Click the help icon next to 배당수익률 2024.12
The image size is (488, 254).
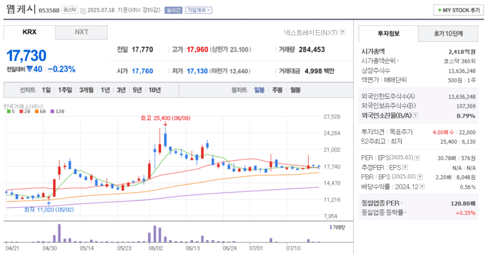coord(422,186)
